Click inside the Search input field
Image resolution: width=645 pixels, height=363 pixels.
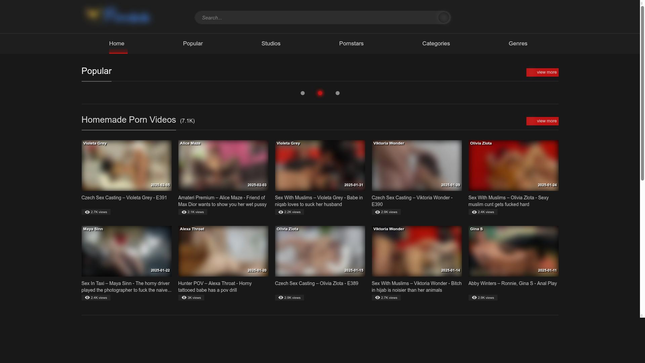tap(302, 17)
